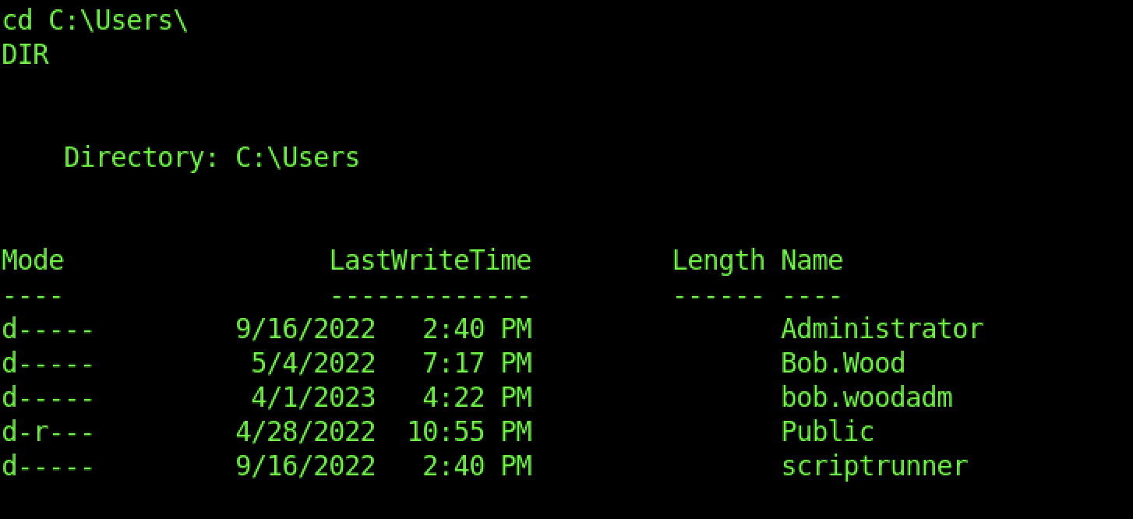The height and width of the screenshot is (519, 1133).
Task: Click the Public directory name
Action: (x=827, y=432)
